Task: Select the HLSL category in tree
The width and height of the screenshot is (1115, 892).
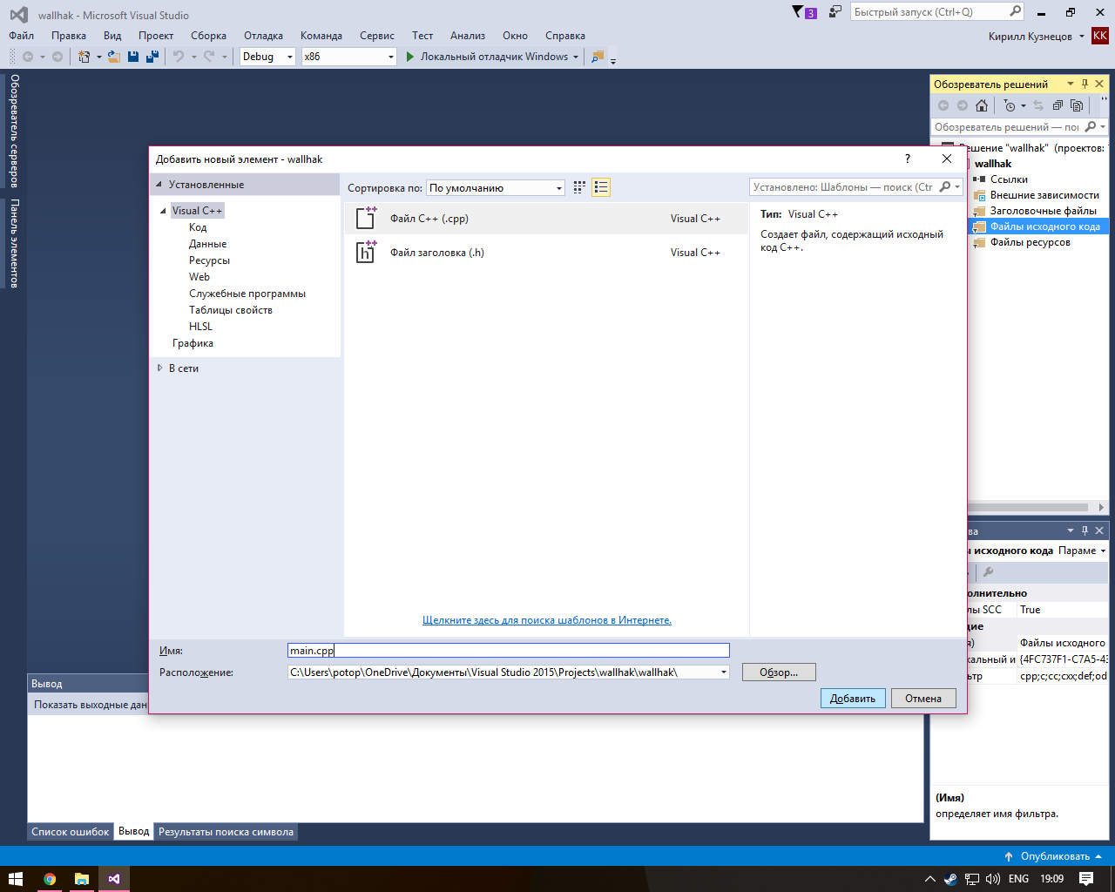Action: [200, 327]
